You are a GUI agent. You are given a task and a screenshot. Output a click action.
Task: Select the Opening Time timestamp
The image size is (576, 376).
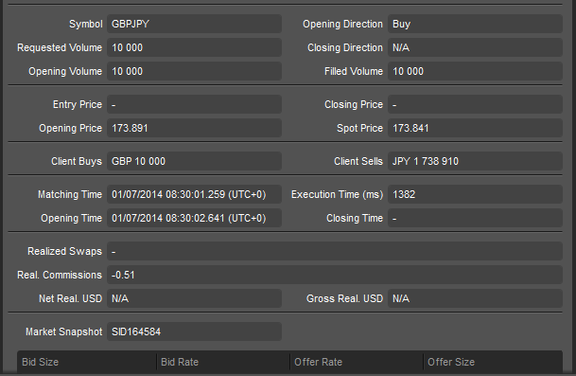194,218
